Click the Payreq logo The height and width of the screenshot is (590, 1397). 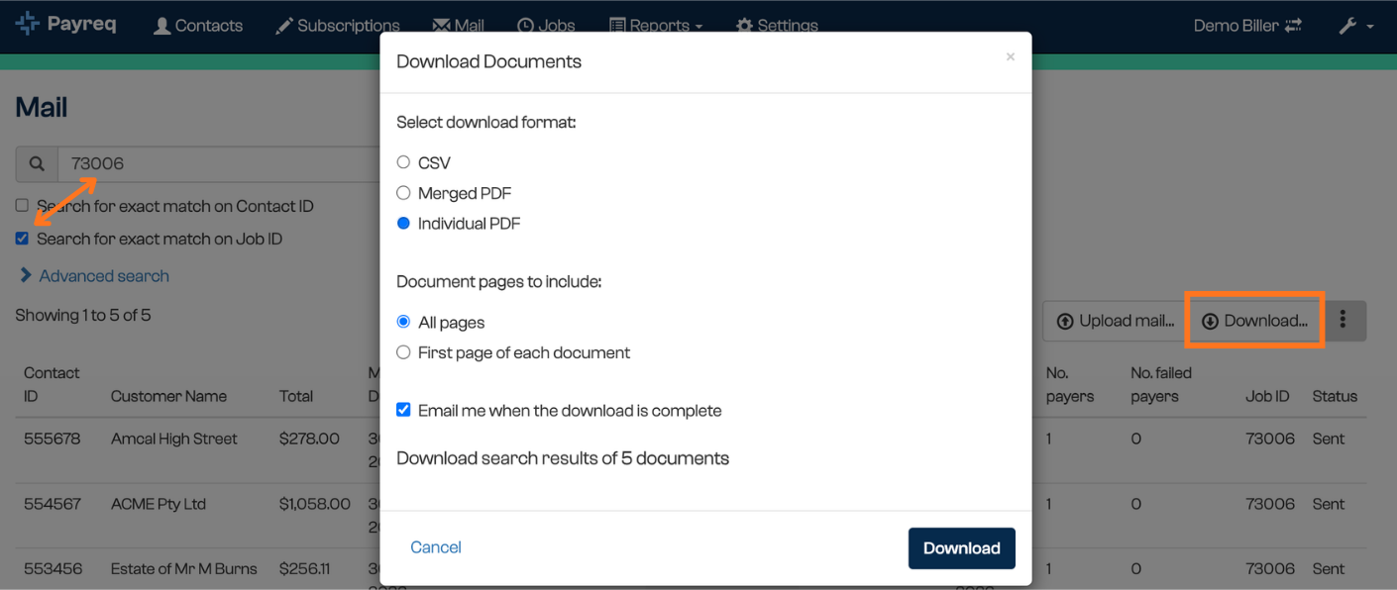66,24
